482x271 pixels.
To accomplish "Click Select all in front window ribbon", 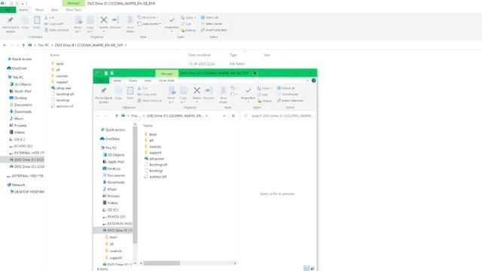I will [x=285, y=88].
